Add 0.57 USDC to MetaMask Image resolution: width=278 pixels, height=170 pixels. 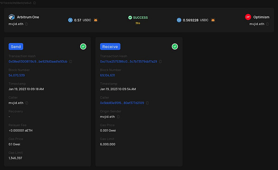95,20
